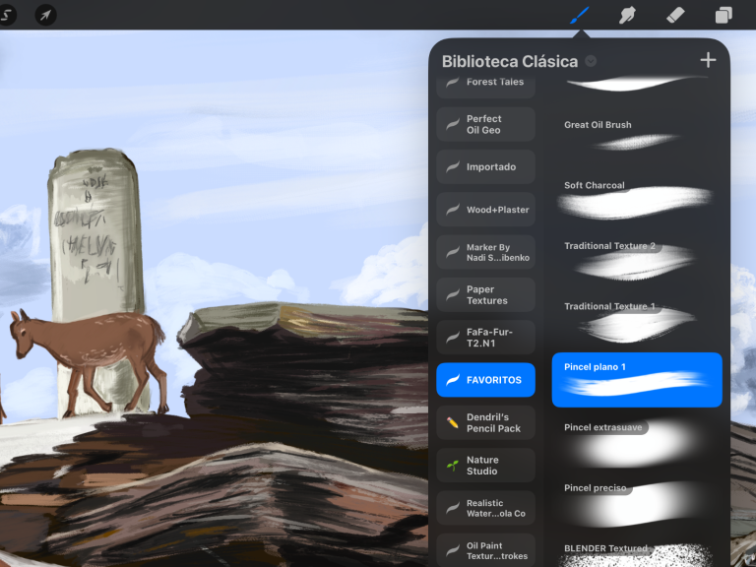The height and width of the screenshot is (567, 756).
Task: Open the Nature Studio brush set
Action: coord(485,466)
